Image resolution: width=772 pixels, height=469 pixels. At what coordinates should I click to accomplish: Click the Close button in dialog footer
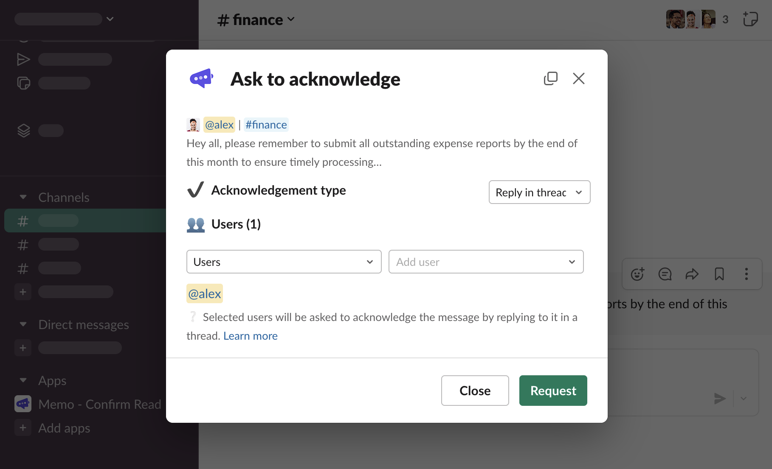click(475, 391)
